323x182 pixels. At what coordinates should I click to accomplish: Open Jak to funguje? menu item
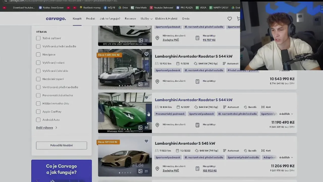110,19
